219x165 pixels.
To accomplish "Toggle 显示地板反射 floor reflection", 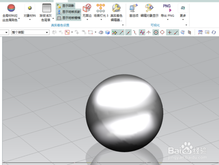I will click(x=69, y=12).
